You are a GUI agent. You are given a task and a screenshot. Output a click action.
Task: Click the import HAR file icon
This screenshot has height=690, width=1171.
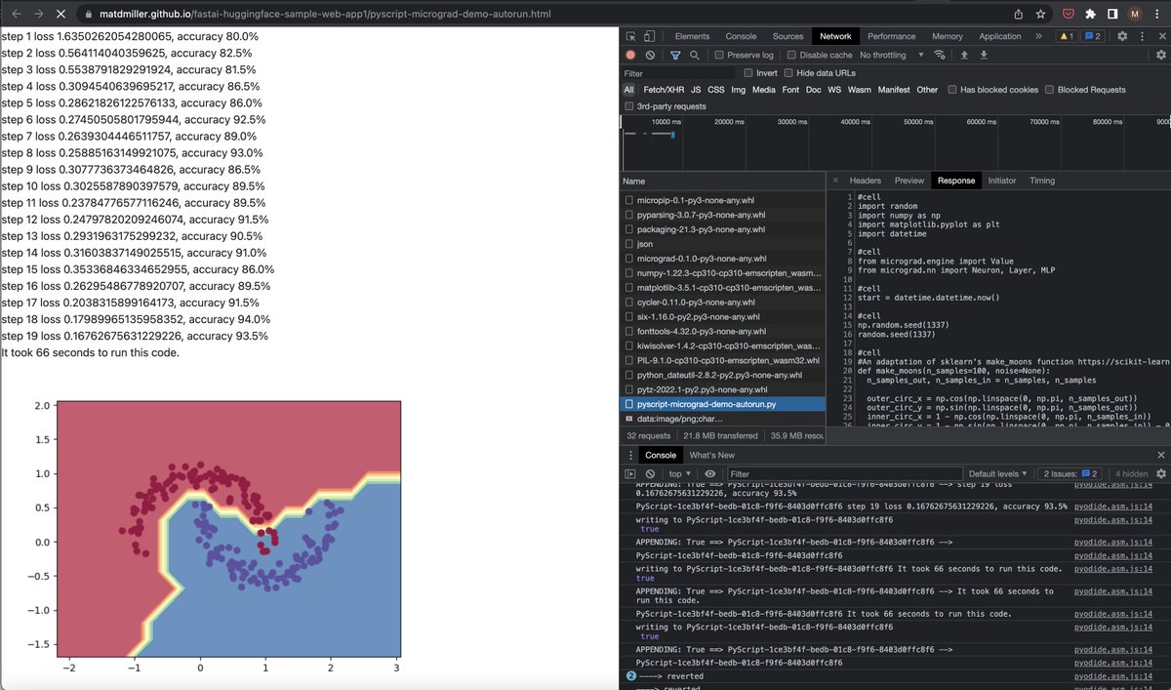click(963, 55)
